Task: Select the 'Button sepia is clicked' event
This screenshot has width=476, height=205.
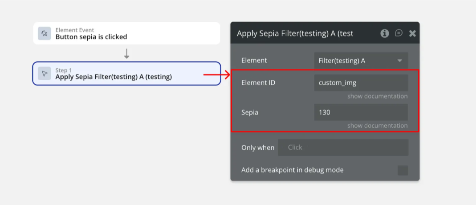Action: pyautogui.click(x=91, y=37)
